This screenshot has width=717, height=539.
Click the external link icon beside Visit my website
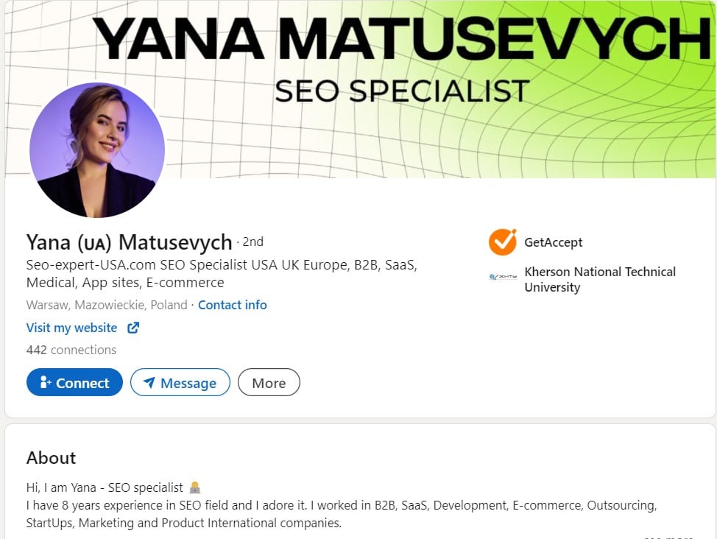133,328
